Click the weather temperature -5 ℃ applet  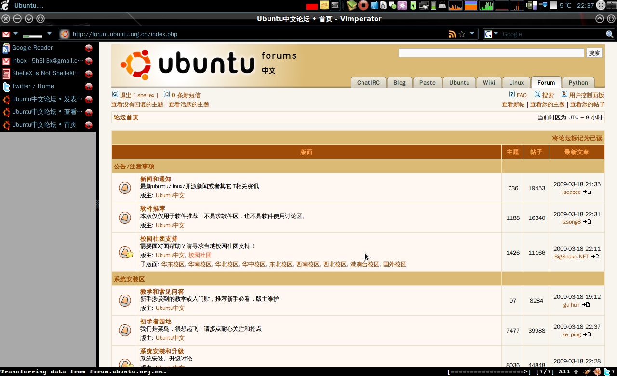coord(561,6)
